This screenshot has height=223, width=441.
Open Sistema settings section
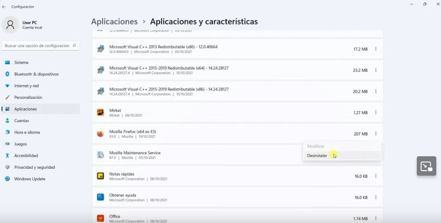click(x=41, y=62)
